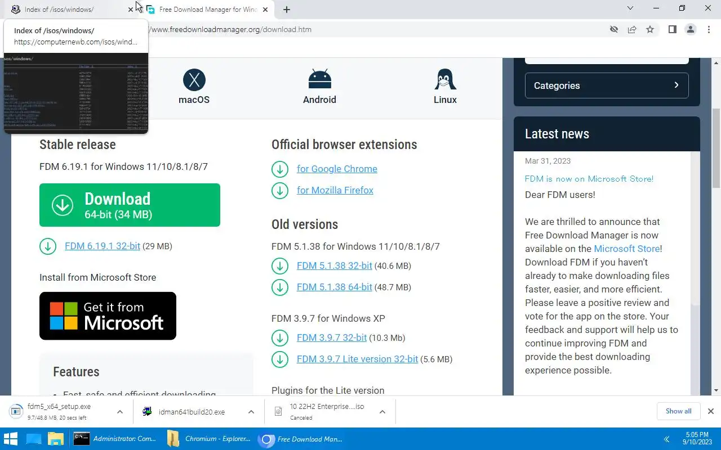Click Get it from Microsoft badge

click(108, 316)
